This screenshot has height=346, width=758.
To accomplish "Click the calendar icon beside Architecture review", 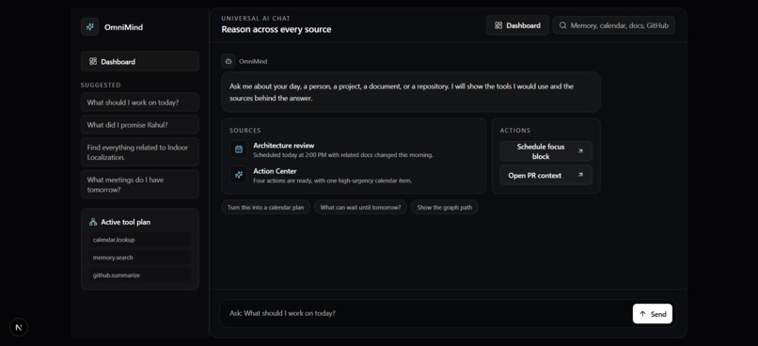I will point(239,149).
